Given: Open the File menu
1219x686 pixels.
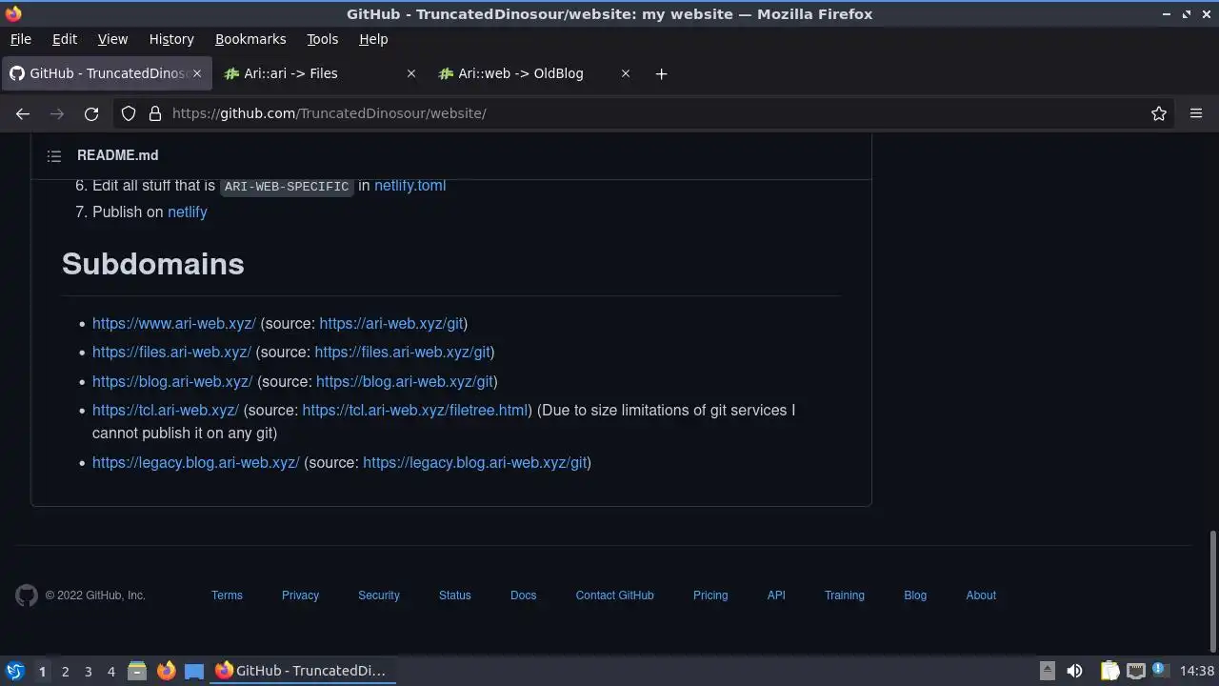Looking at the screenshot, I should (20, 39).
